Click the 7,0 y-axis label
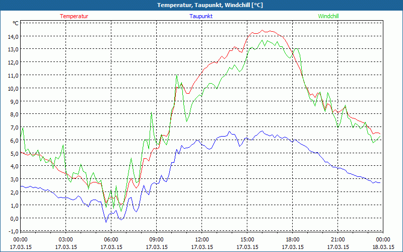 point(14,128)
